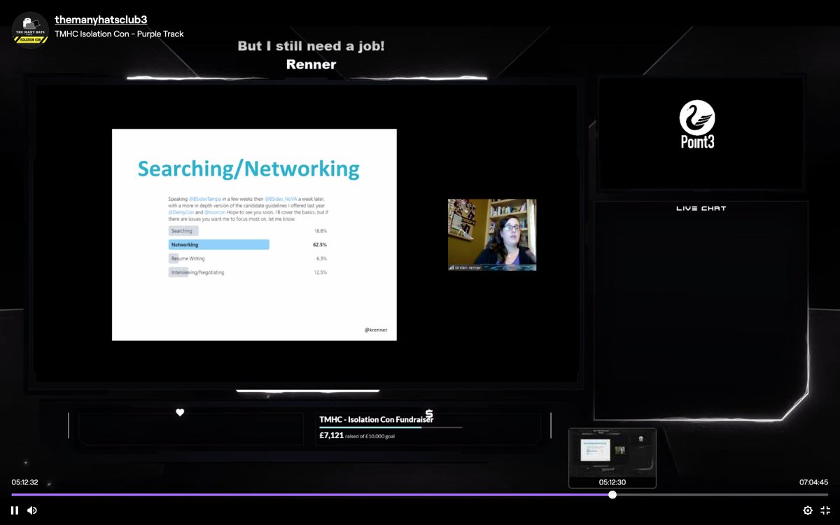The height and width of the screenshot is (525, 840).
Task: Pause the video playback
Action: [x=15, y=510]
